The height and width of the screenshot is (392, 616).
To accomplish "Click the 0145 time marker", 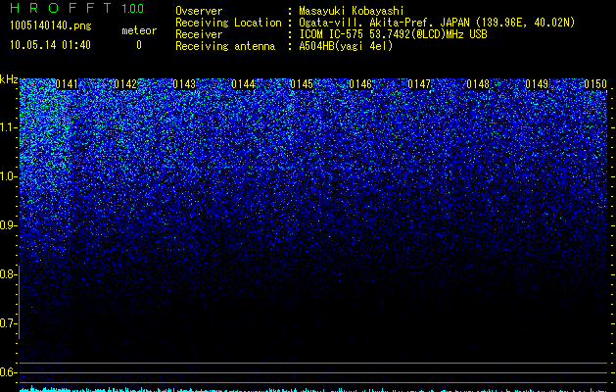I will (302, 84).
